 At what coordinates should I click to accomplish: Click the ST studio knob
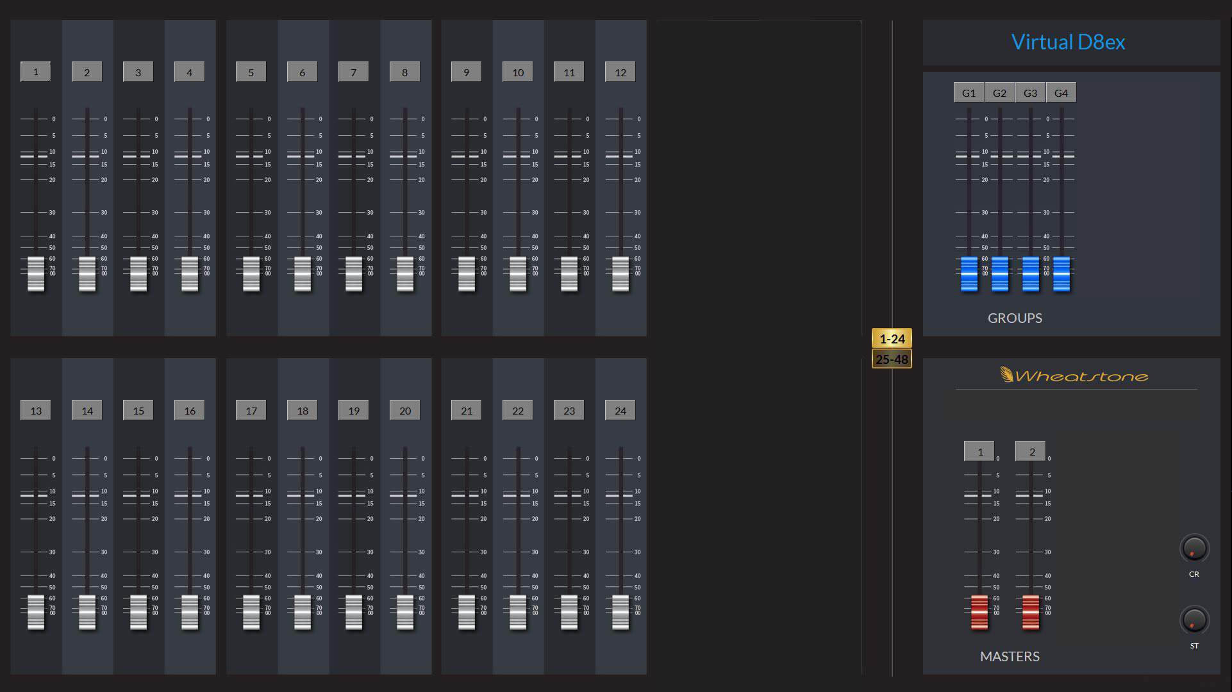point(1194,620)
